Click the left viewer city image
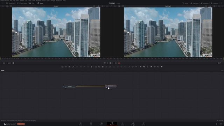The height and width of the screenshot is (126, 224). pos(56,32)
